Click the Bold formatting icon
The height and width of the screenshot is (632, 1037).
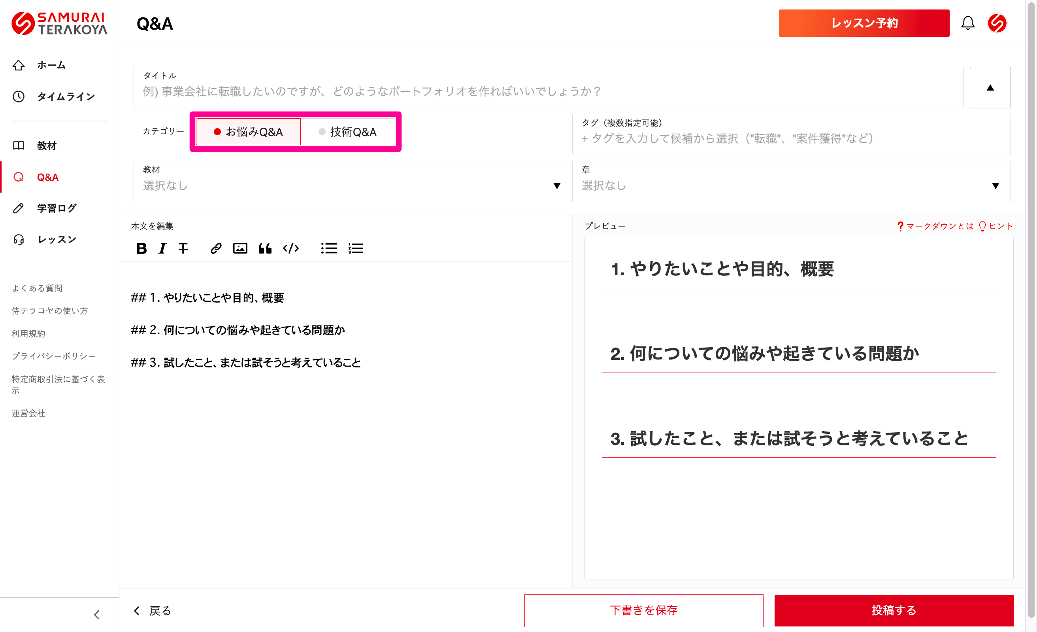pyautogui.click(x=141, y=248)
